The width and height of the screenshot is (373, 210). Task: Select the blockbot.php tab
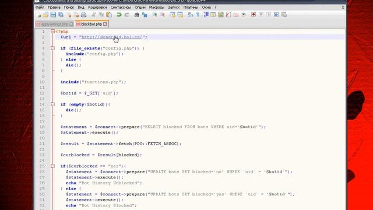tap(92, 24)
